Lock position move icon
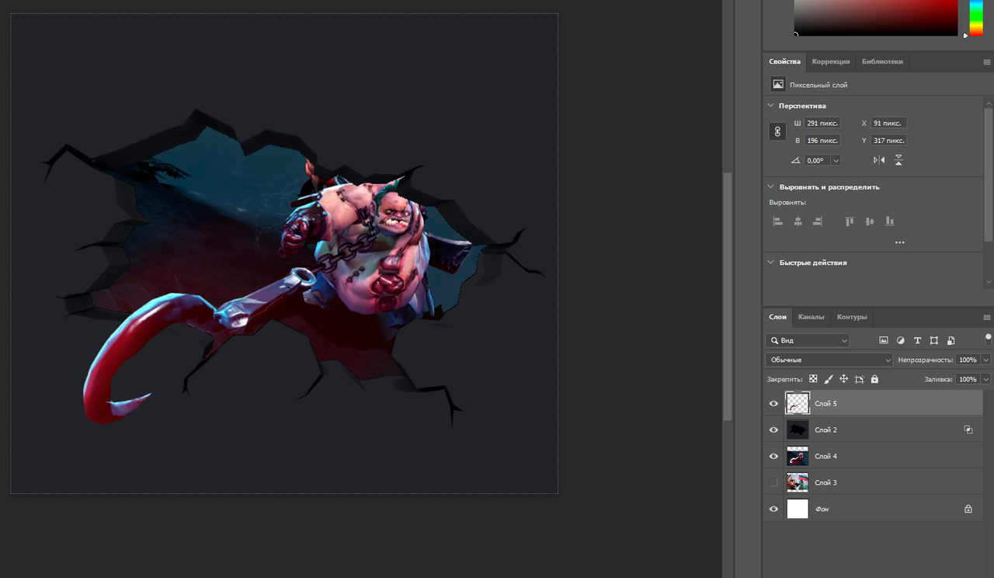 click(843, 379)
